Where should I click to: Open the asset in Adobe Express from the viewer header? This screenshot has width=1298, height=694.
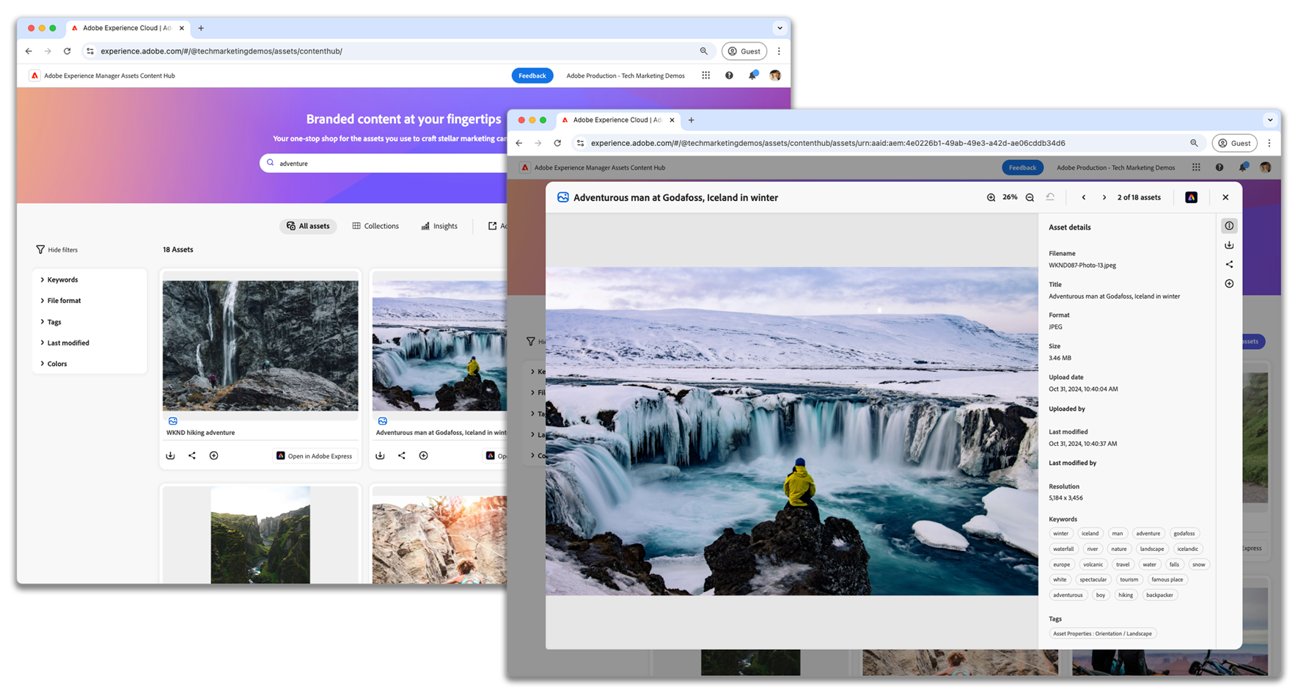pyautogui.click(x=1192, y=197)
